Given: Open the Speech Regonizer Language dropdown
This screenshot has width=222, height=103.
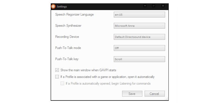Looking at the screenshot, I should pyautogui.click(x=139, y=15).
